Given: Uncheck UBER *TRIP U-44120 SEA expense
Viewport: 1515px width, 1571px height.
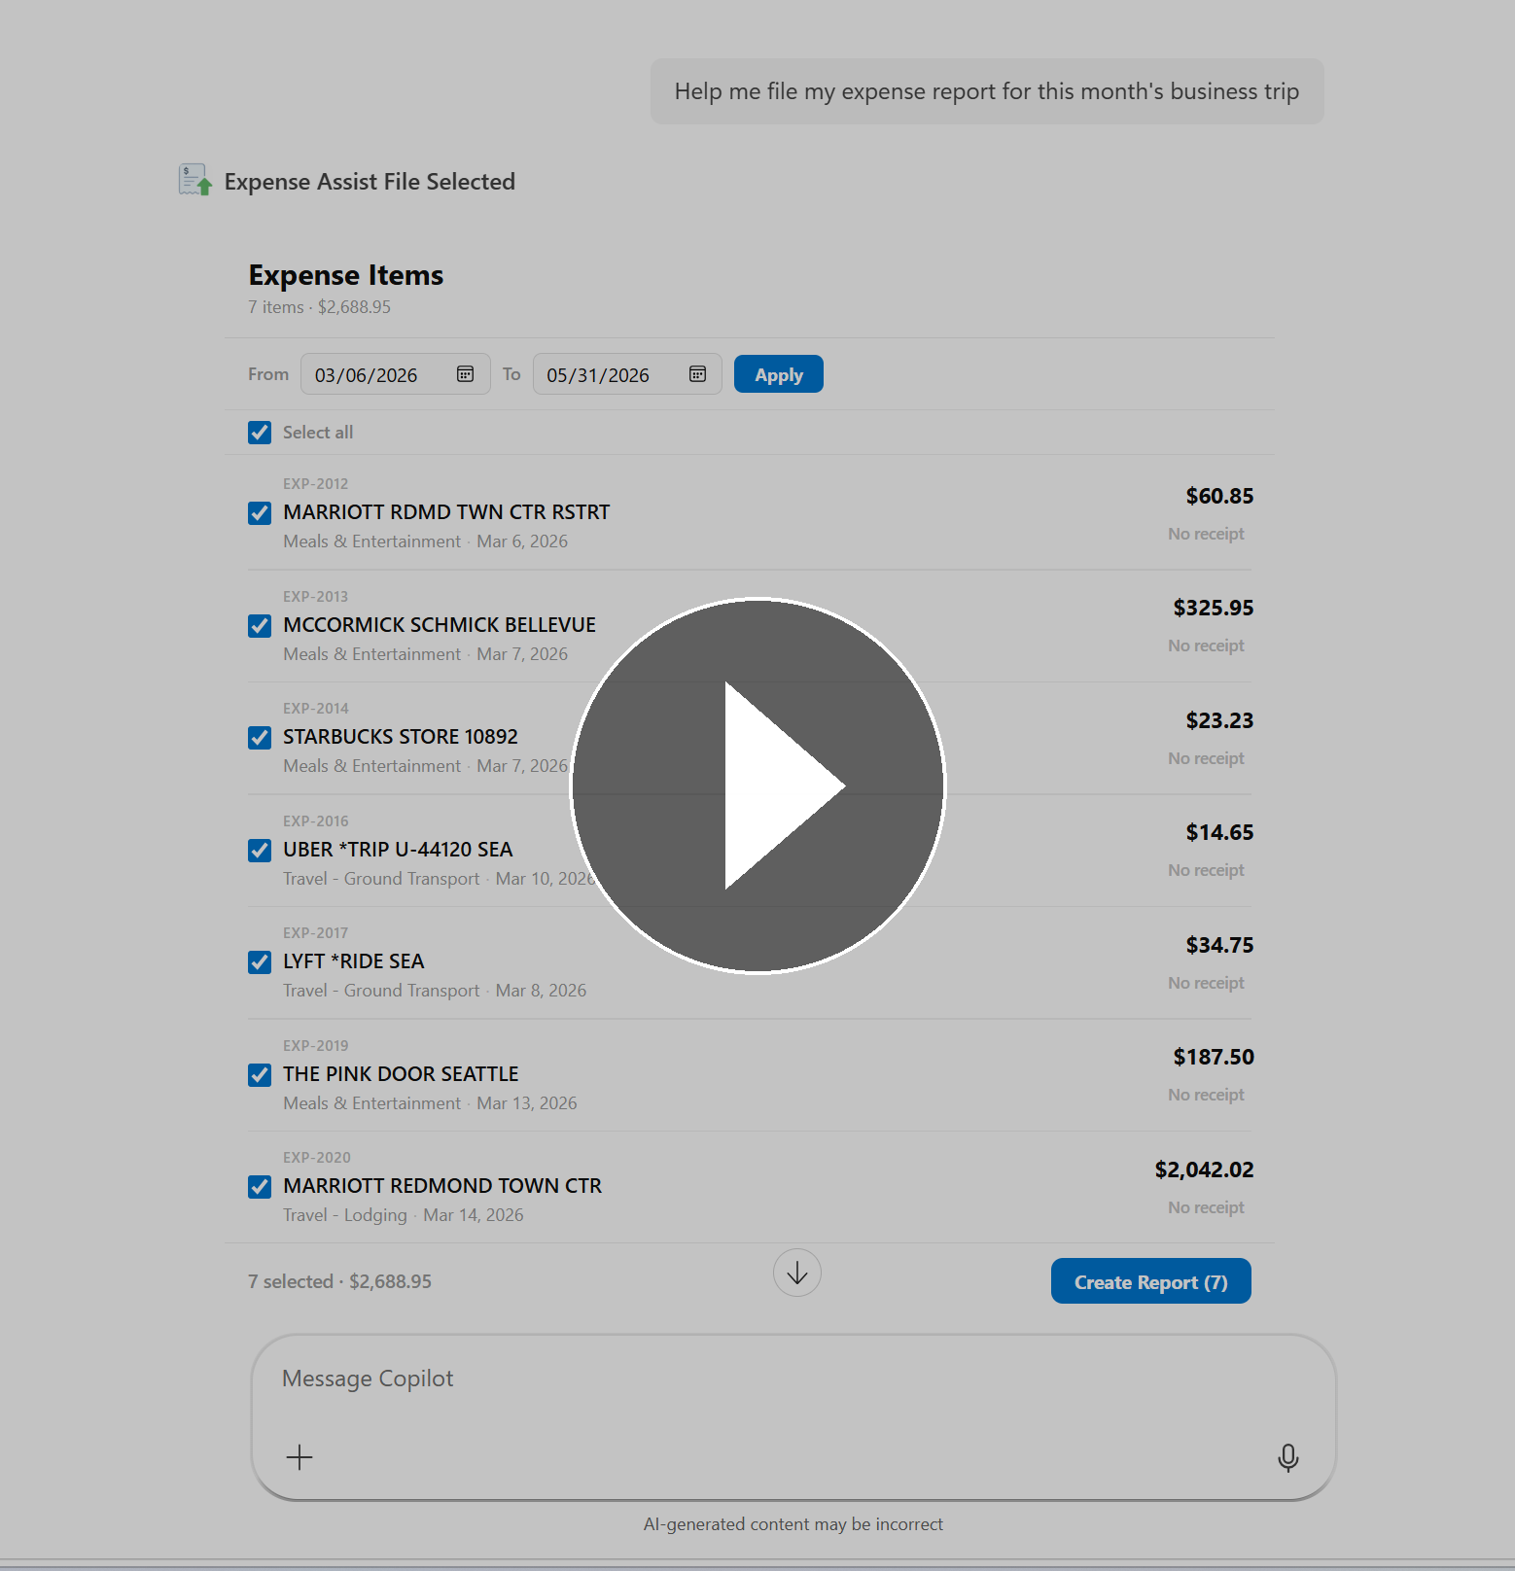Looking at the screenshot, I should pyautogui.click(x=260, y=850).
